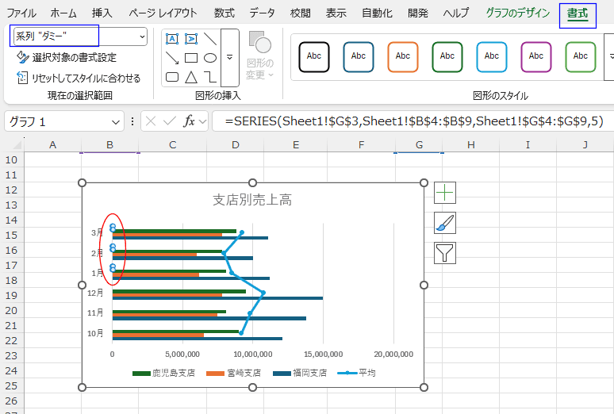Image resolution: width=614 pixels, height=414 pixels.
Task: Pick the triangle shape from insert shapes
Action: pyautogui.click(x=190, y=77)
